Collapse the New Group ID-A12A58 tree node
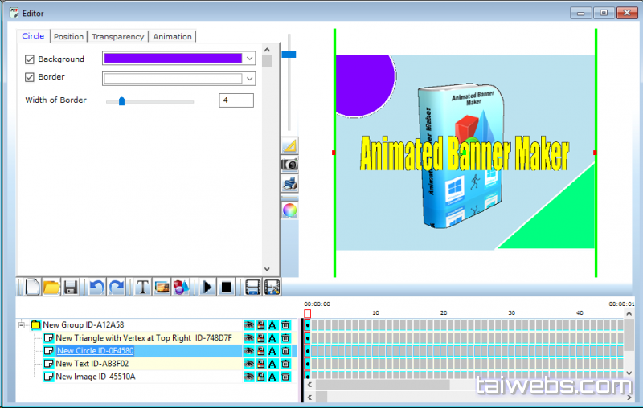This screenshot has width=643, height=408. 22,325
